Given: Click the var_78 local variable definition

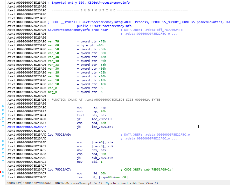Looking at the screenshot, I should coord(77,41).
